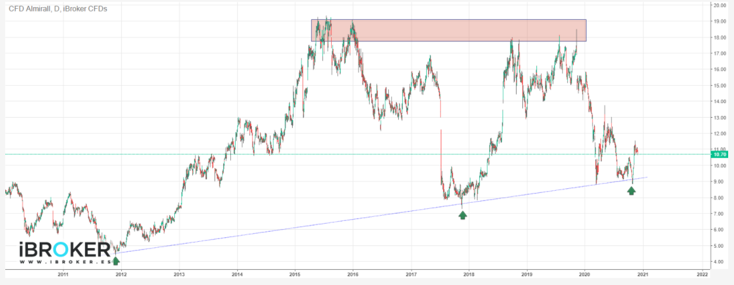The height and width of the screenshot is (285, 734).
Task: Click the 16.00 price axis label
Action: 721,70
